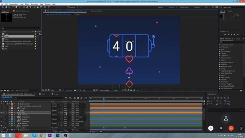Image resolution: width=245 pixels, height=138 pixels.
Task: Expand the Keying effects category
Action: click(220, 69)
